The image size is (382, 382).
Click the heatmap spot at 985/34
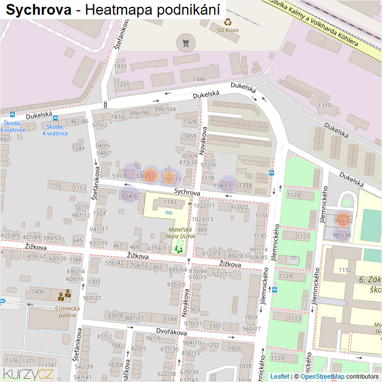[x=341, y=235]
